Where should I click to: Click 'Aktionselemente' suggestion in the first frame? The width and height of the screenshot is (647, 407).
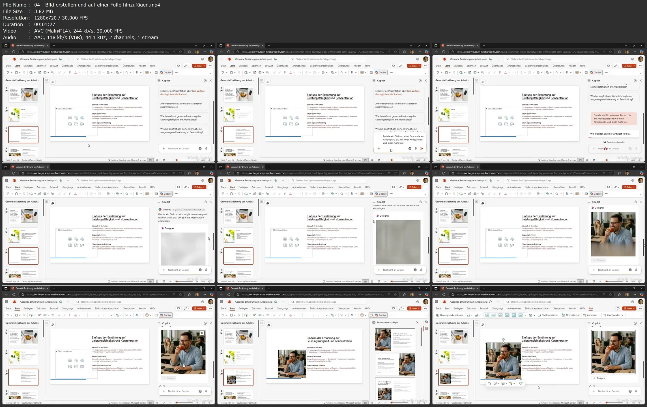tap(184, 105)
